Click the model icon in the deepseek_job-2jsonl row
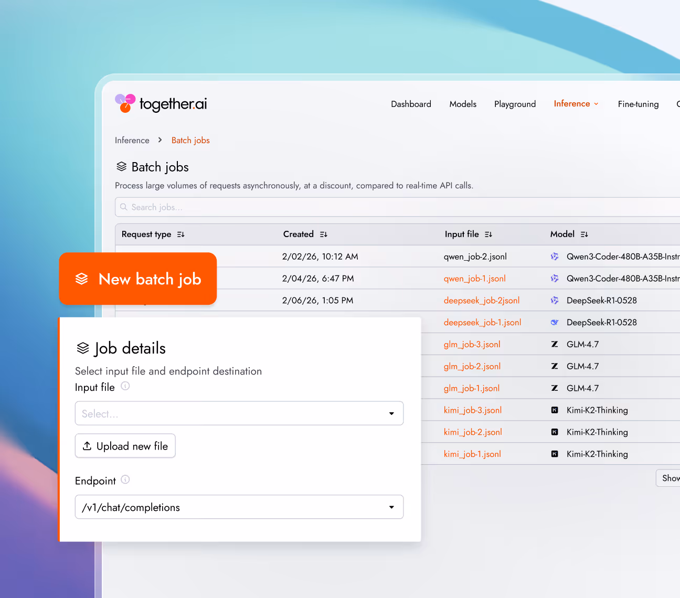Image resolution: width=680 pixels, height=598 pixels. coord(555,301)
